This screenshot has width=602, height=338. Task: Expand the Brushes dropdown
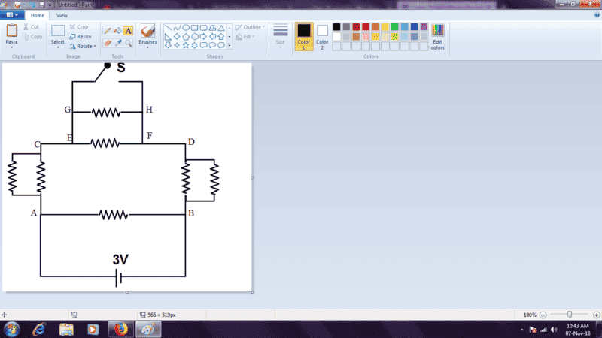click(x=148, y=47)
